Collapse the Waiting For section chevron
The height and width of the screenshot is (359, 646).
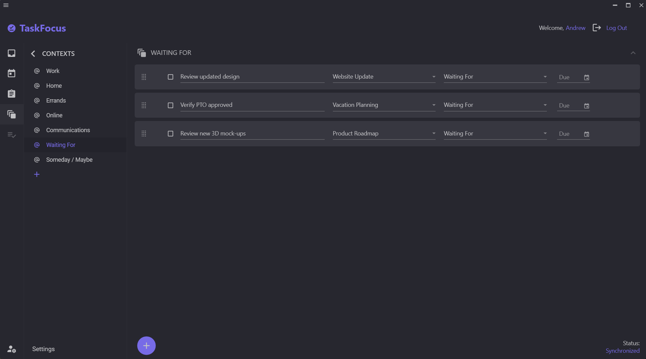tap(633, 53)
